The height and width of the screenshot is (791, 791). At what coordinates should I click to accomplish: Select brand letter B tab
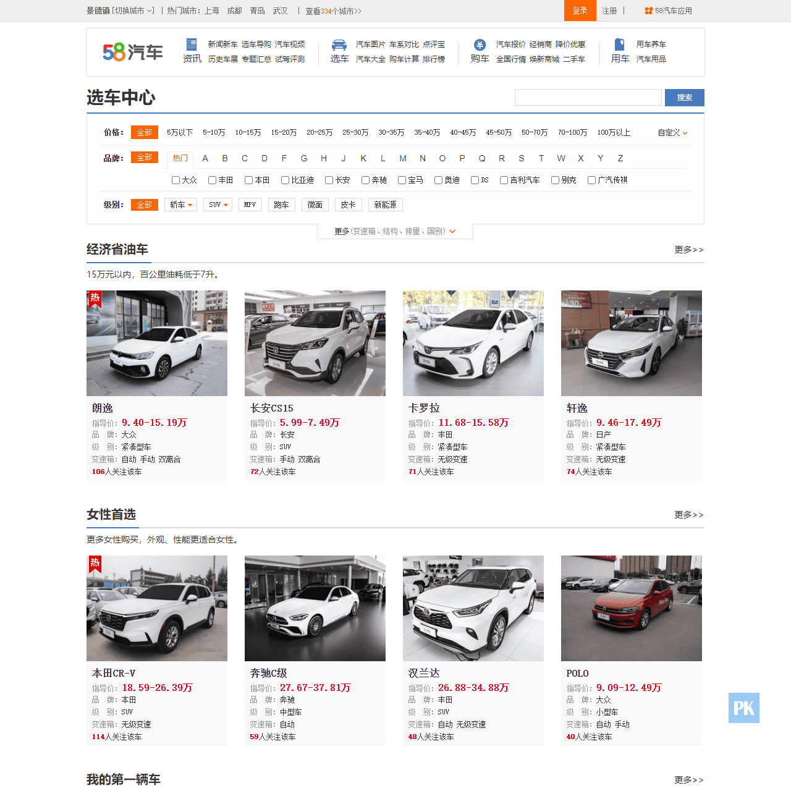pyautogui.click(x=225, y=158)
